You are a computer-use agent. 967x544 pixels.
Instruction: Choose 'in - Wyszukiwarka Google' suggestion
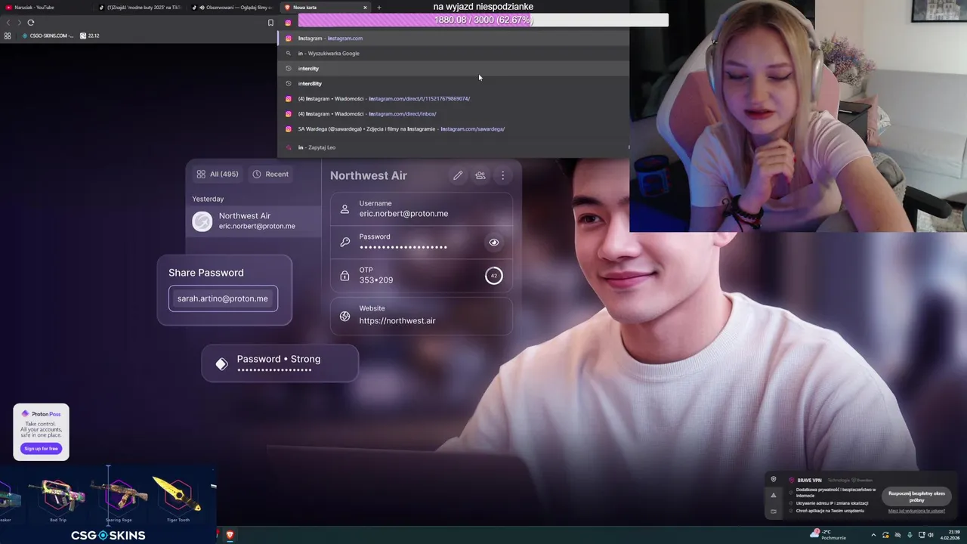click(453, 53)
